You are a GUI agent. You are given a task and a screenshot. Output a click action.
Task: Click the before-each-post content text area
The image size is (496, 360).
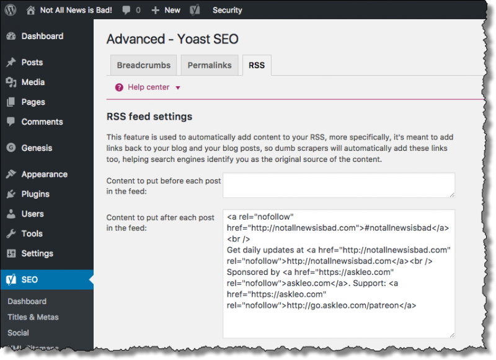pyautogui.click(x=339, y=185)
